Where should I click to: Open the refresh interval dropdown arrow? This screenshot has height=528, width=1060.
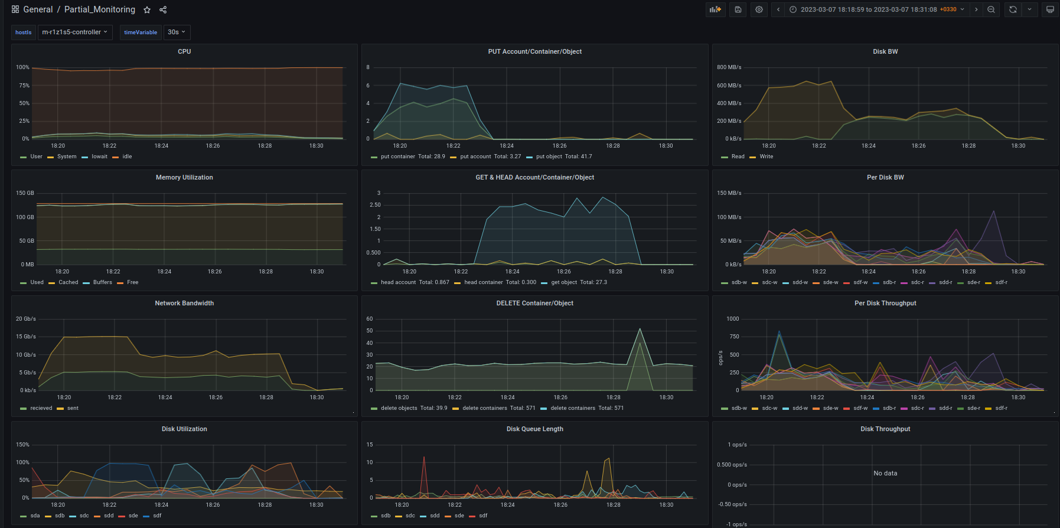(x=1029, y=9)
